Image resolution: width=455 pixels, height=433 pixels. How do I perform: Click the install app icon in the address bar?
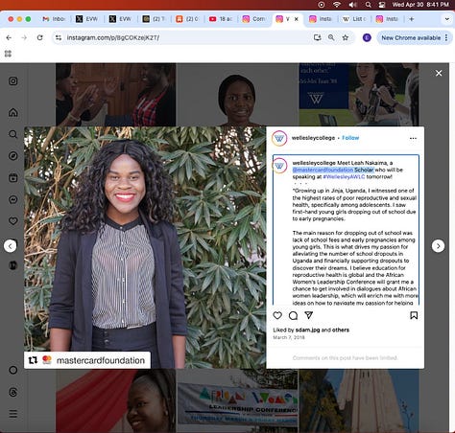point(317,37)
